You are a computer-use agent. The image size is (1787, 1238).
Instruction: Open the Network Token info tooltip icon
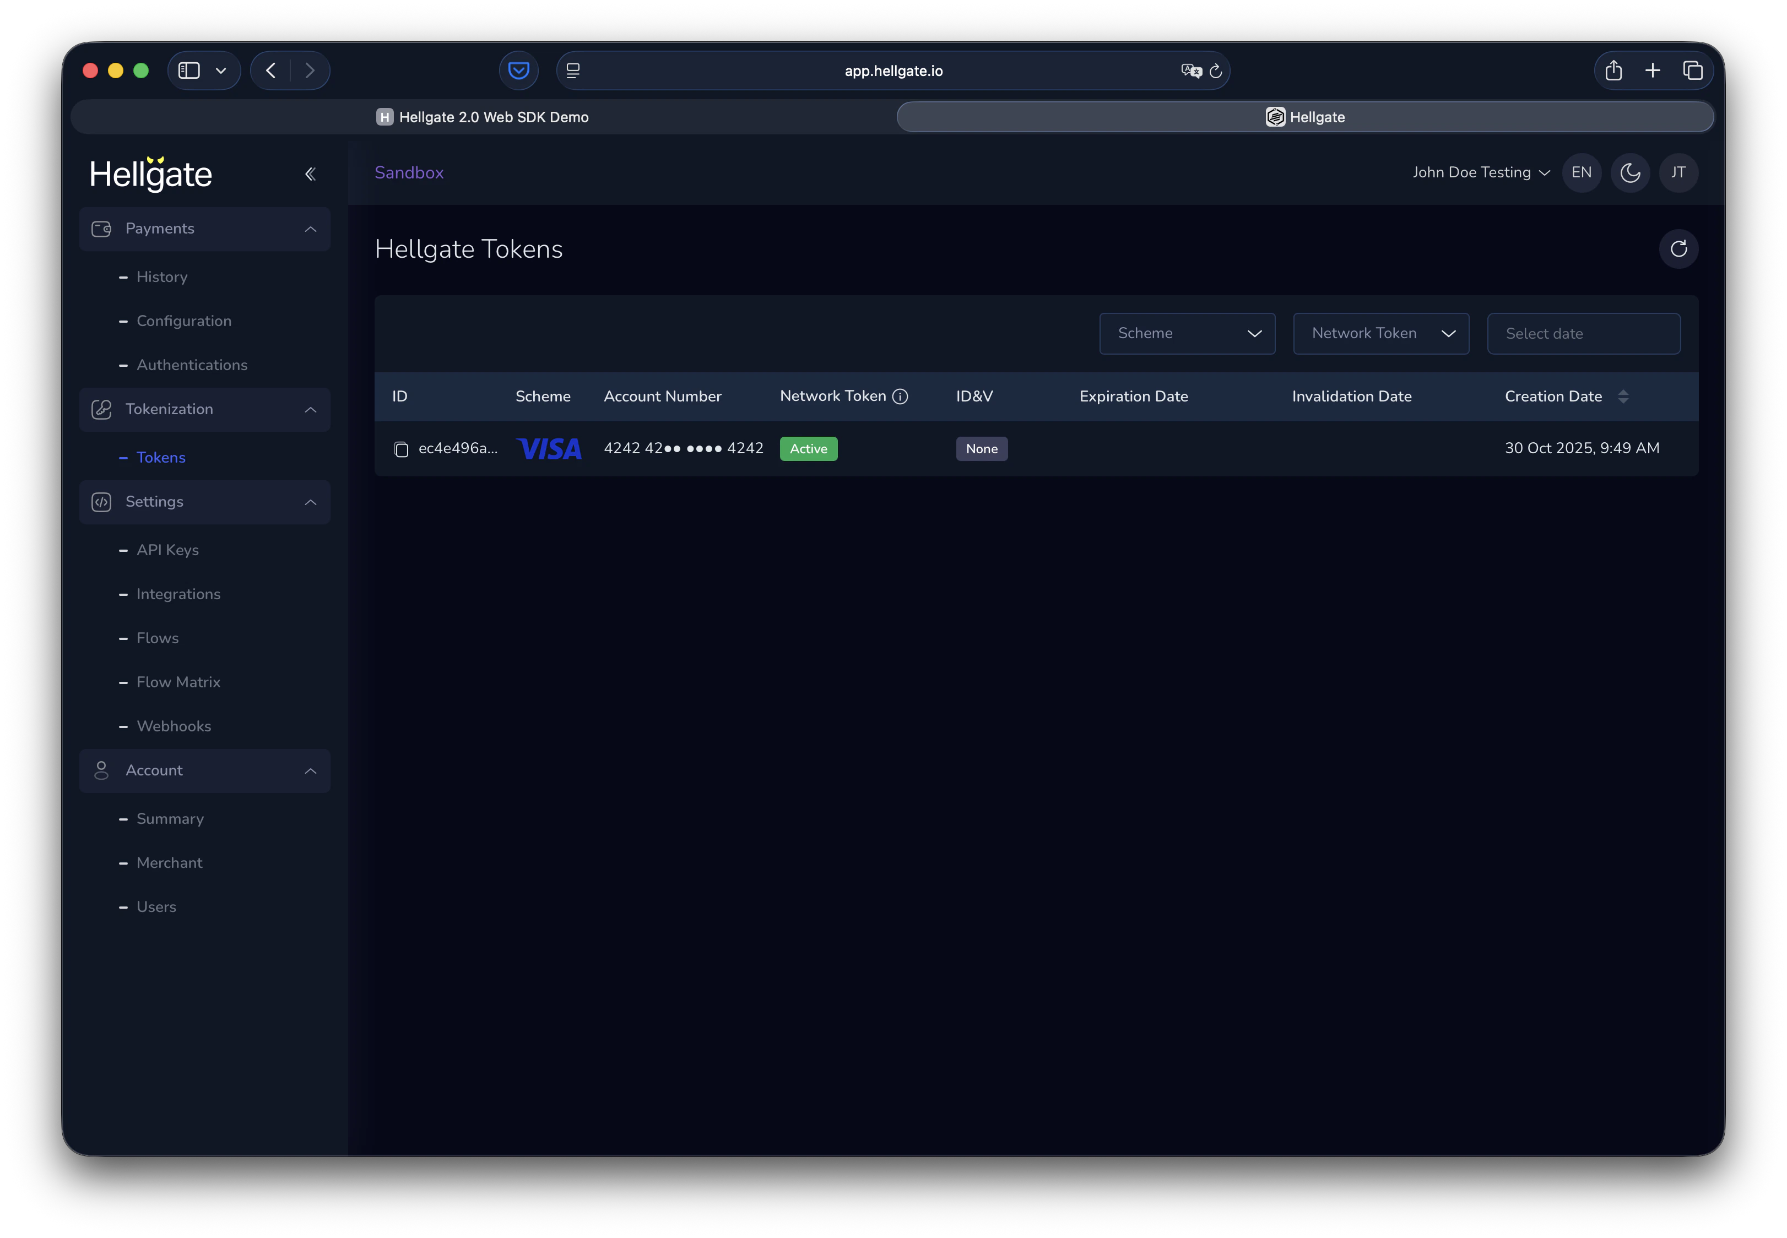coord(900,397)
